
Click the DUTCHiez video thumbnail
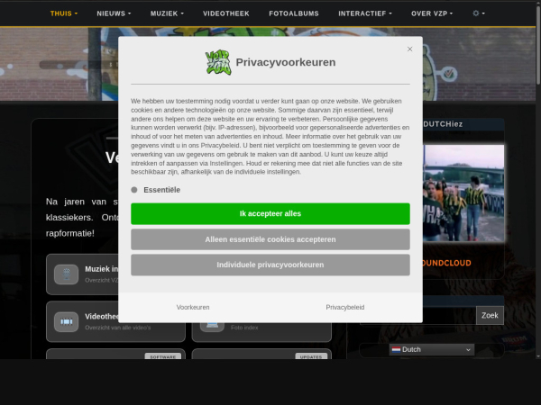click(x=463, y=193)
